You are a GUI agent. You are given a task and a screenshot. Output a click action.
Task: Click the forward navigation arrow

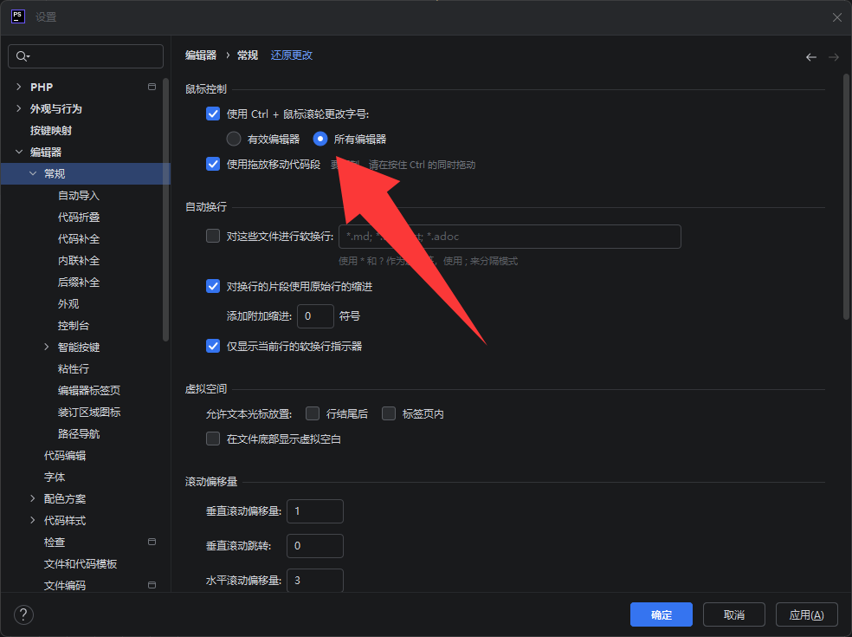[834, 57]
